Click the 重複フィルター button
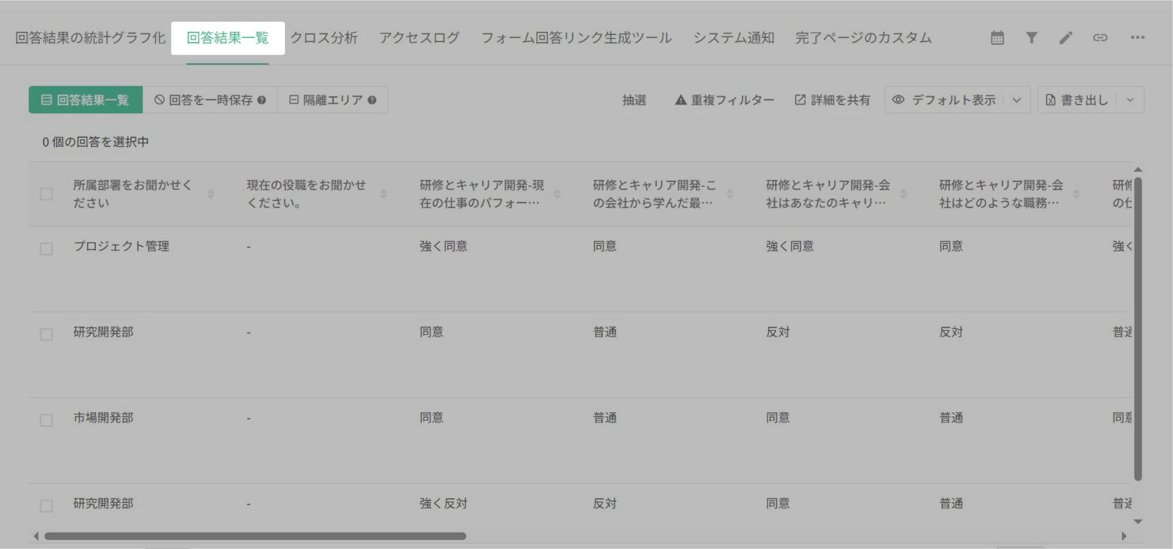Viewport: 1173px width, 549px height. click(724, 100)
